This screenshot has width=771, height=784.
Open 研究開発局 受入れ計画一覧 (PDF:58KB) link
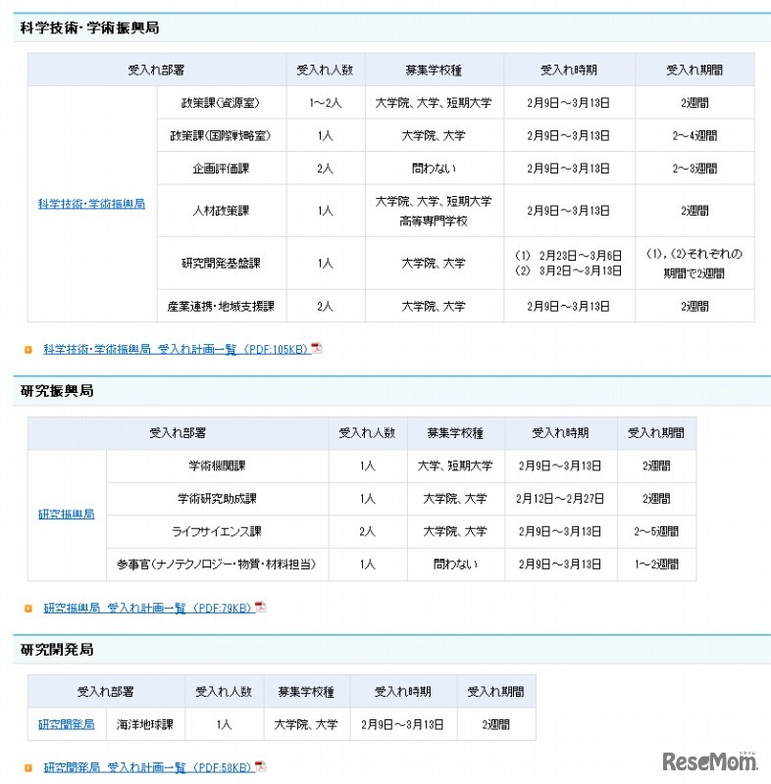coord(147,767)
